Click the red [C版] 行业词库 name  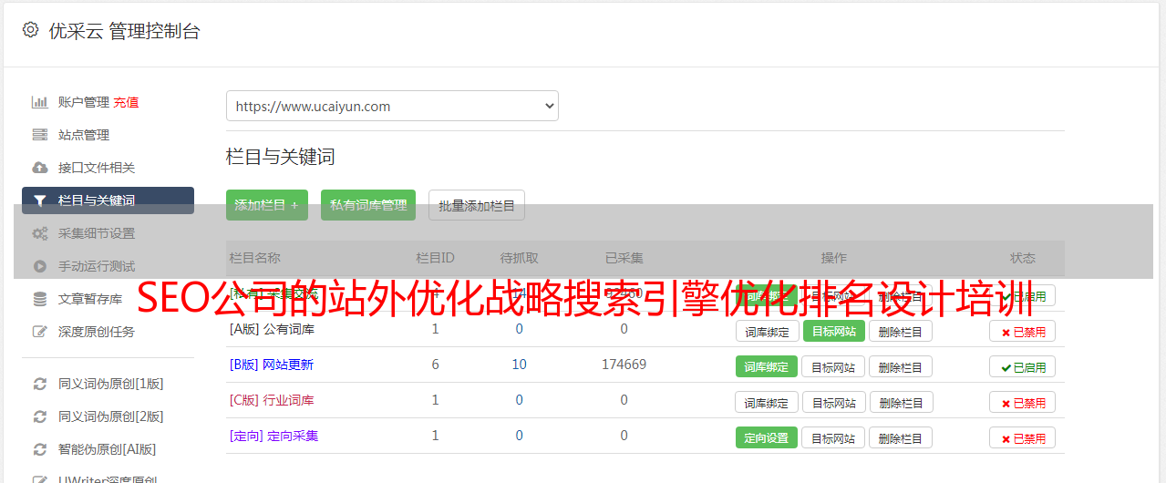[272, 400]
